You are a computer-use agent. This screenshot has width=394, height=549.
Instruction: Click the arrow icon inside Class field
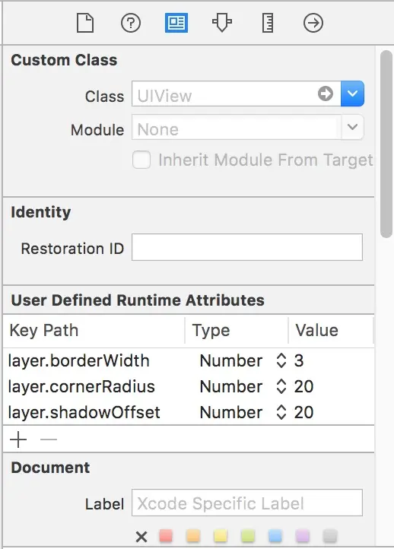(326, 94)
